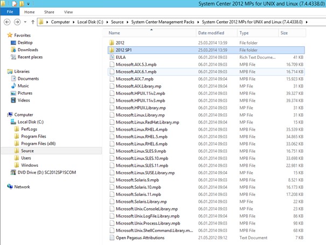Click the quick access new folder icon

[22, 4]
